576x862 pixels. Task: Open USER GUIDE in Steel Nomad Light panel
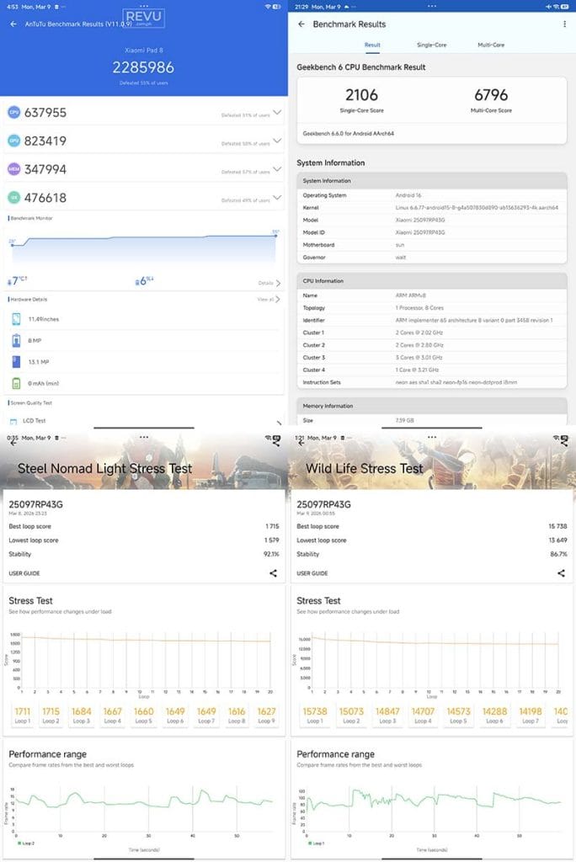[24, 573]
